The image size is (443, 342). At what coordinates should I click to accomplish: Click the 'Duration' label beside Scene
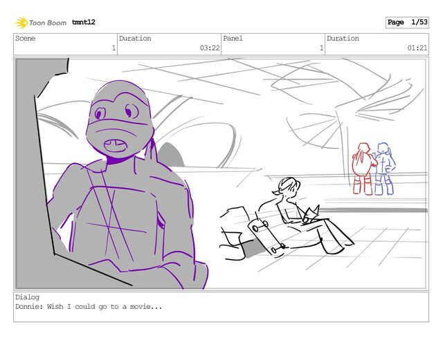click(135, 38)
